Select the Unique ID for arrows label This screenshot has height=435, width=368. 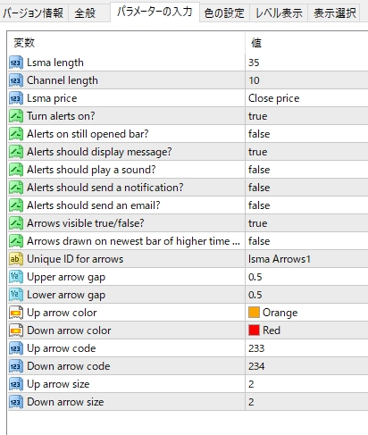[x=75, y=259]
